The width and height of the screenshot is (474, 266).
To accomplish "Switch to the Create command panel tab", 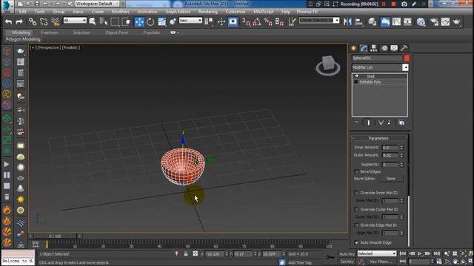I will click(x=353, y=48).
